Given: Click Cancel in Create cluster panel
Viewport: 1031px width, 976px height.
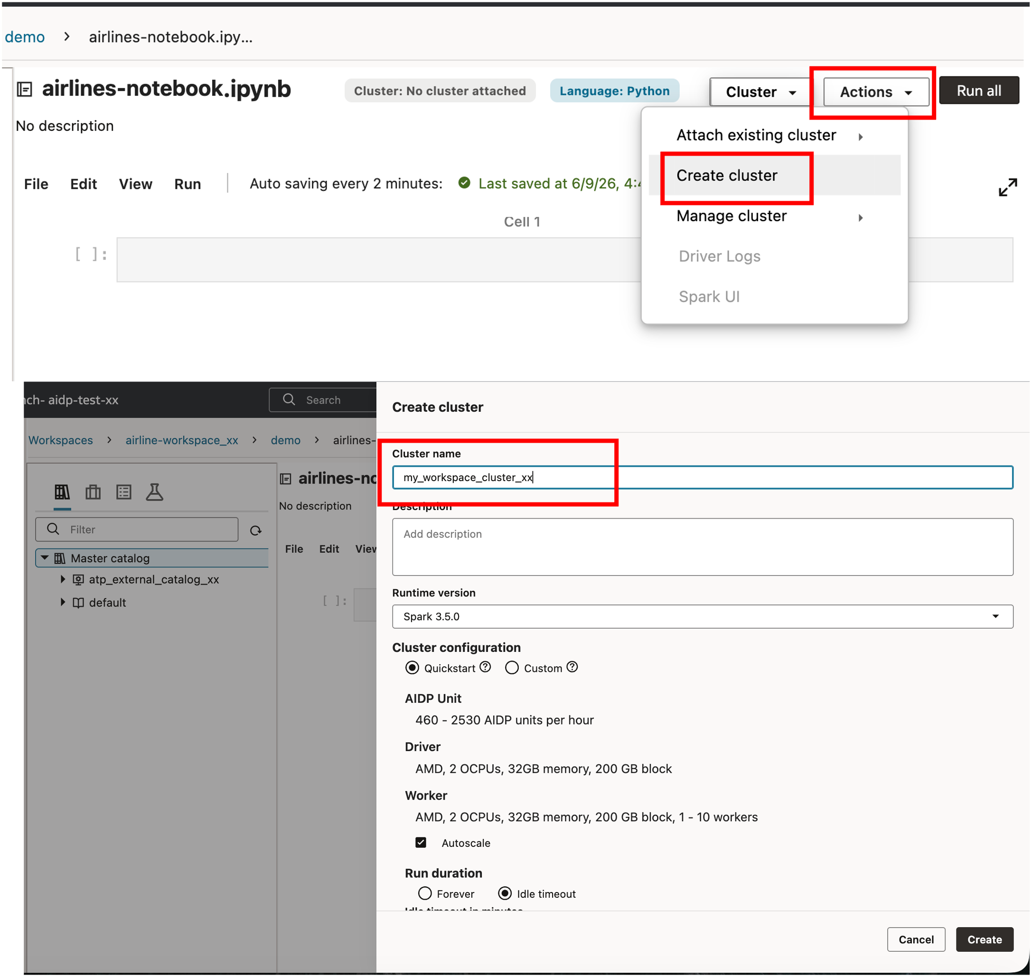Looking at the screenshot, I should pos(916,939).
